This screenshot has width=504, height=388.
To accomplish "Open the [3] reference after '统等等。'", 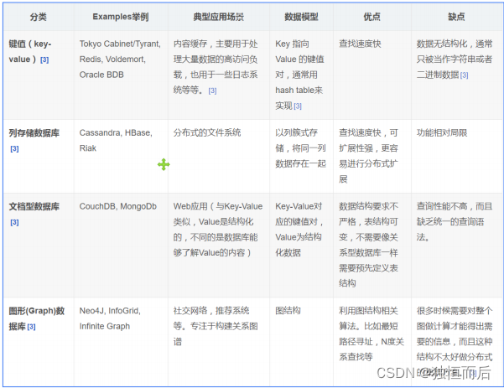I will (212, 91).
